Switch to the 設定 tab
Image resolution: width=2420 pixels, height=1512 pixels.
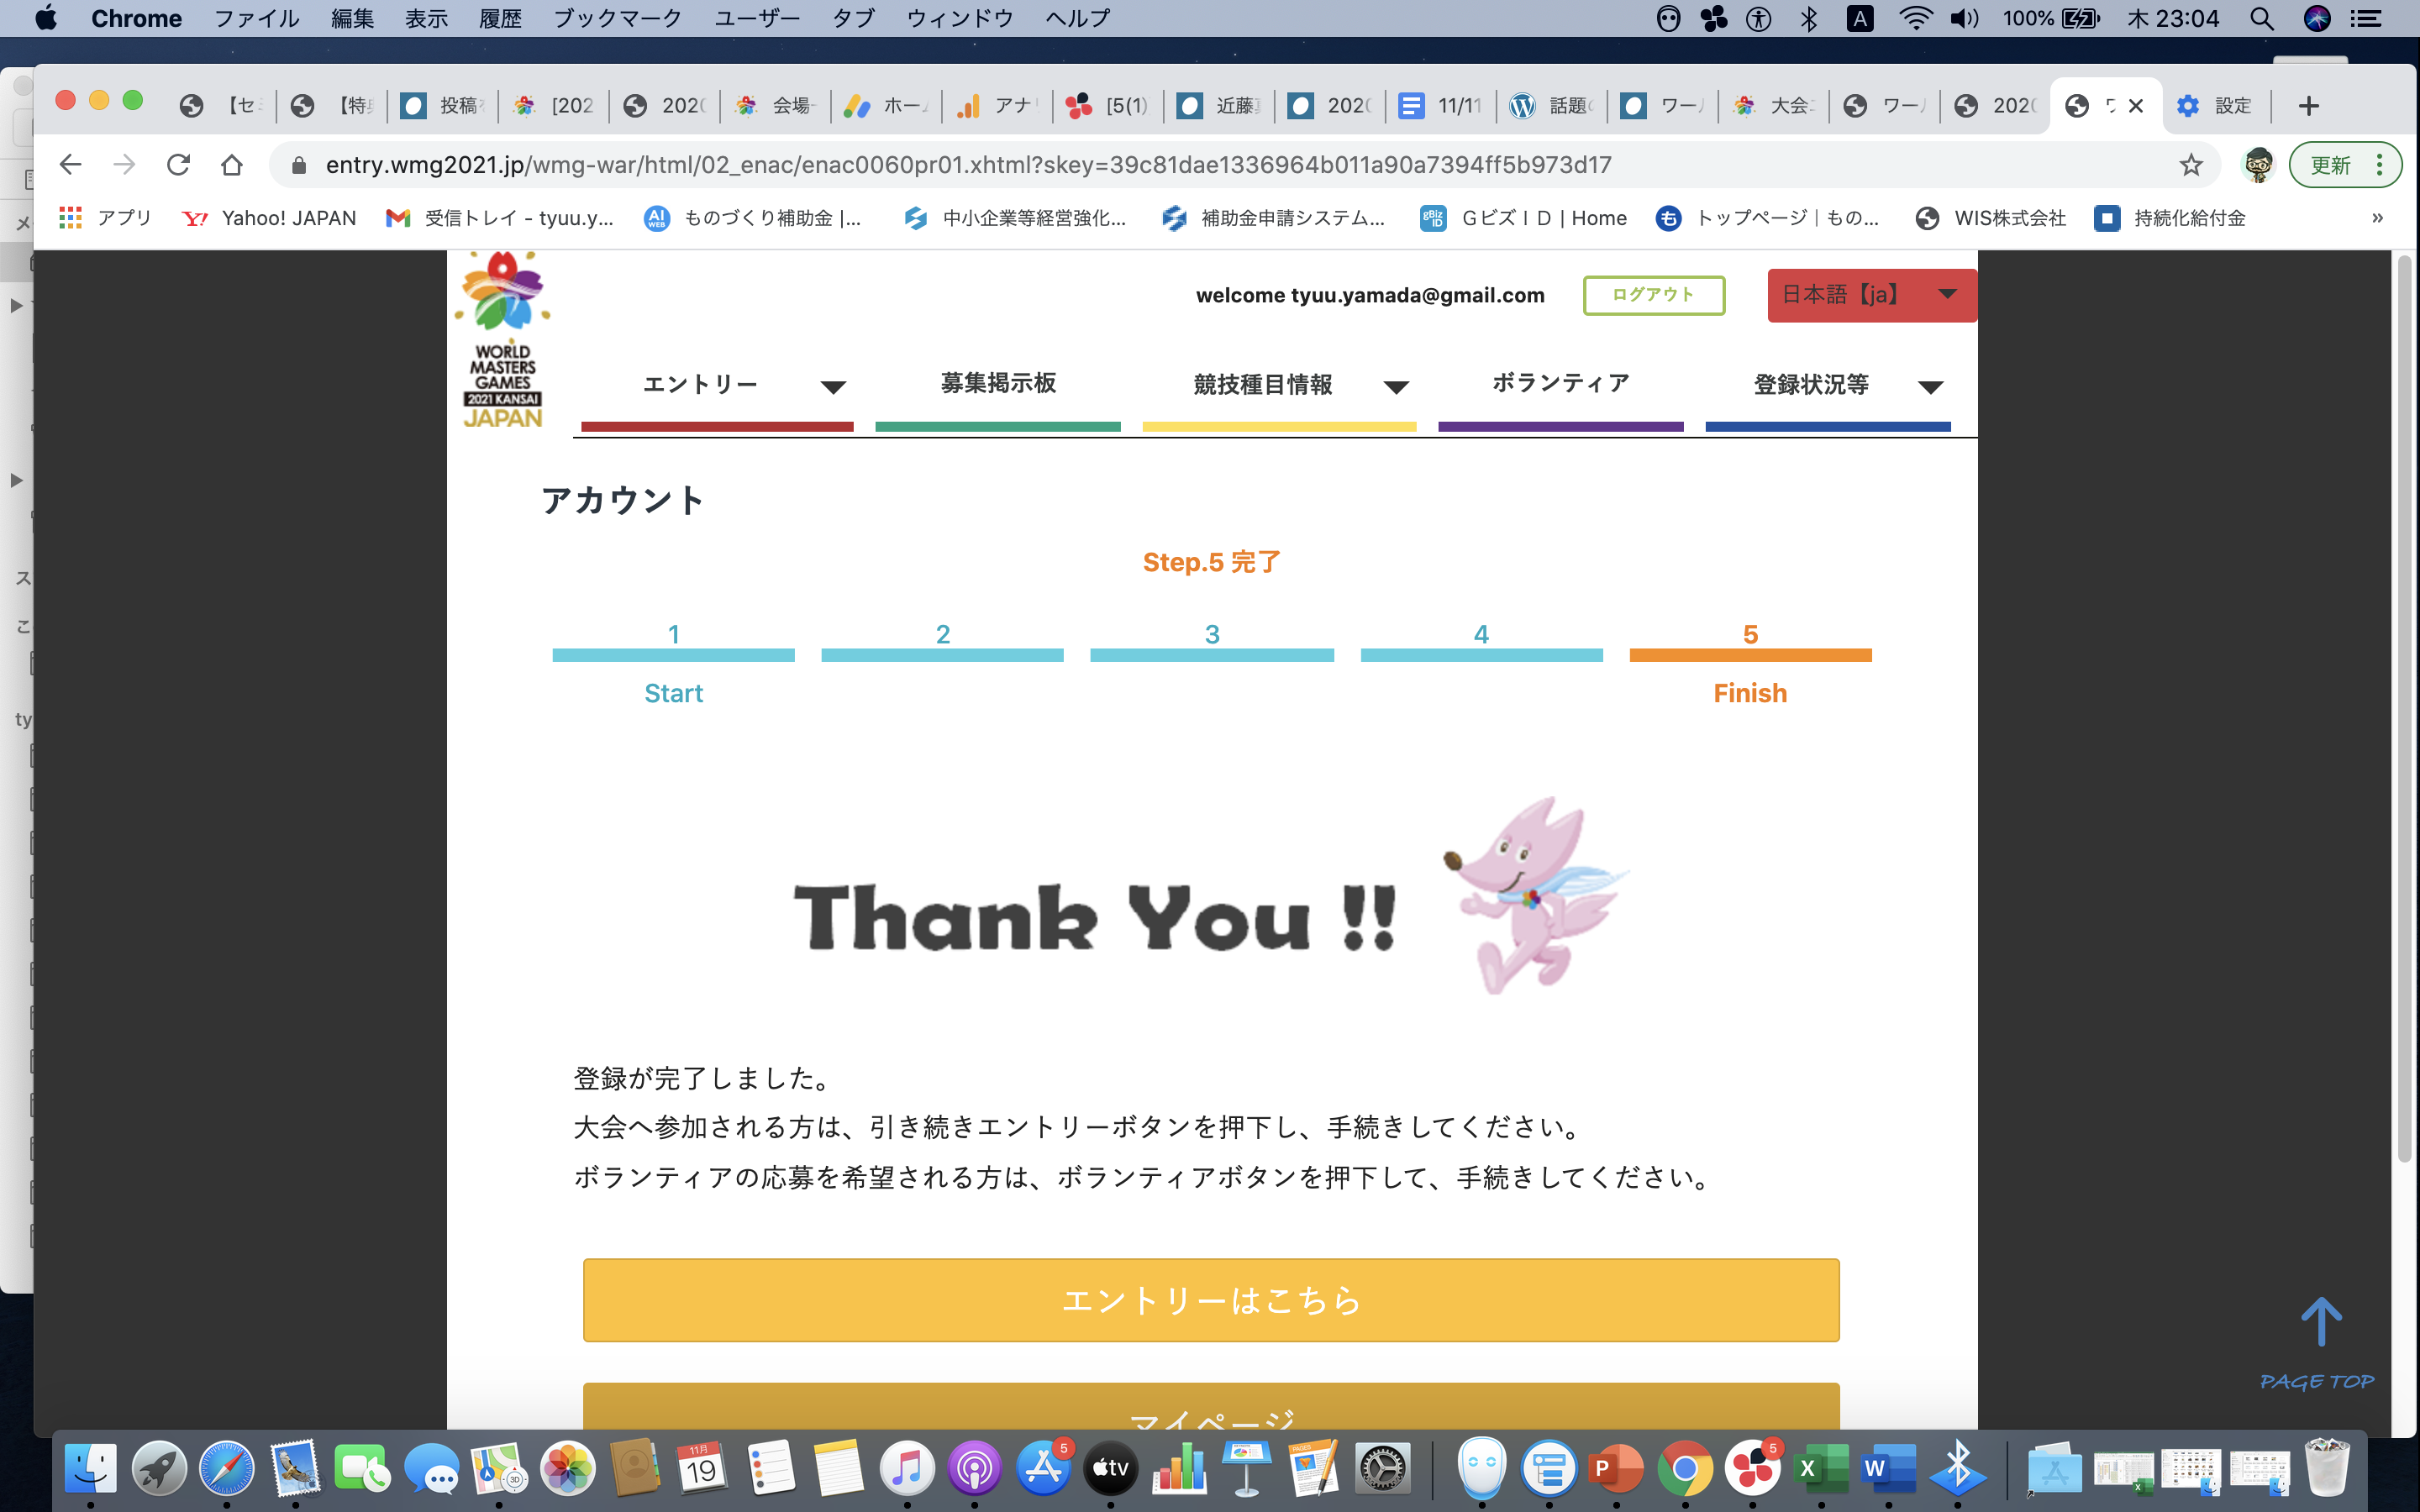coord(2214,106)
